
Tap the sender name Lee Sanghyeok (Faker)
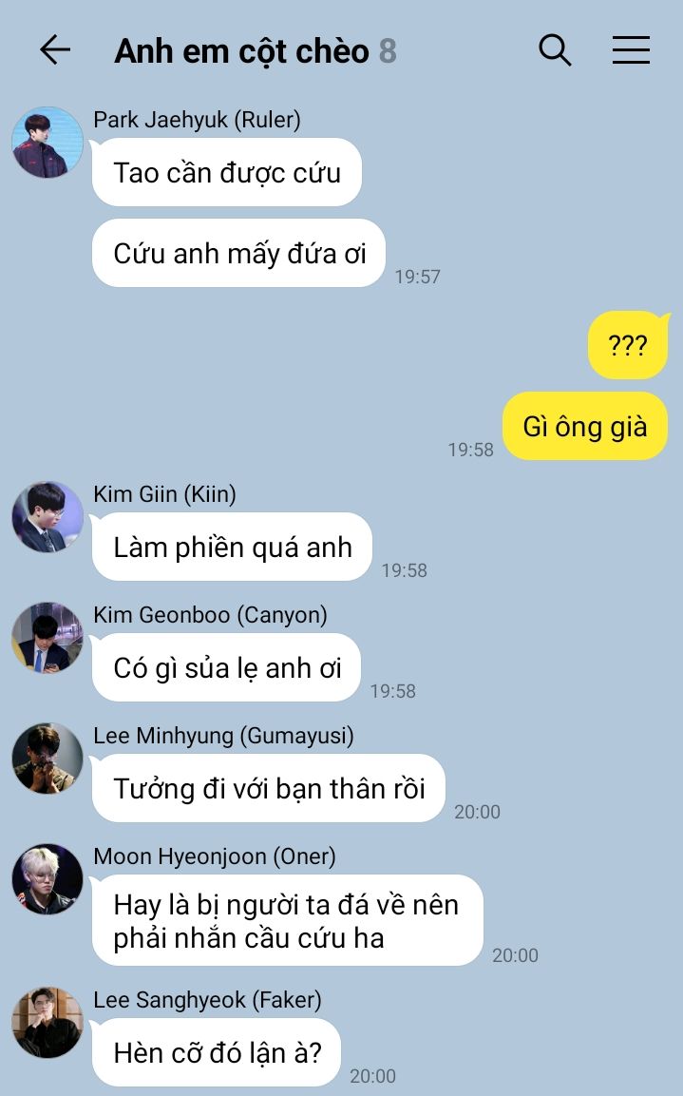click(x=207, y=1000)
